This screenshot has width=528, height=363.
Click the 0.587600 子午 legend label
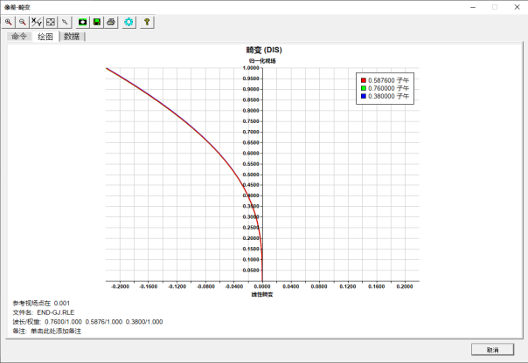(388, 80)
